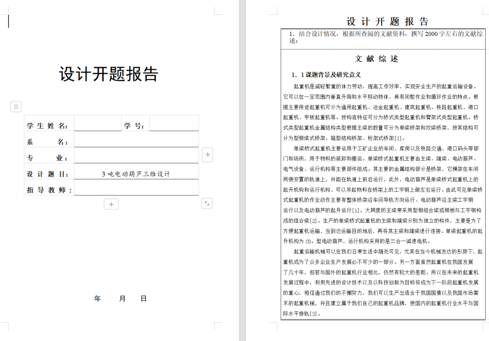Click the 设计题目 label cell
Image resolution: width=489 pixels, height=341 pixels.
pyautogui.click(x=48, y=174)
